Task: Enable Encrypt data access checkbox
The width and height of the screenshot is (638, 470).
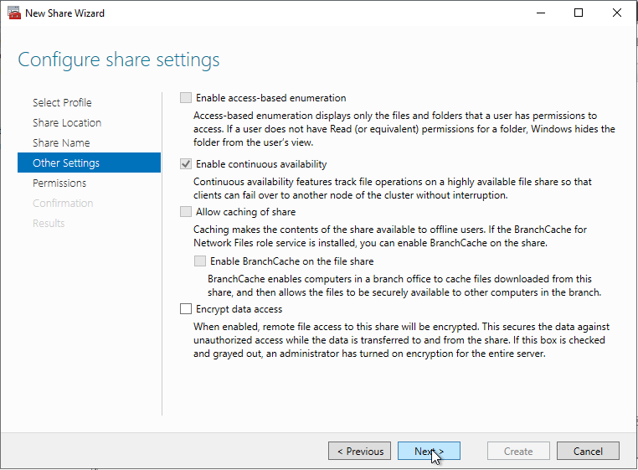Action: (186, 309)
